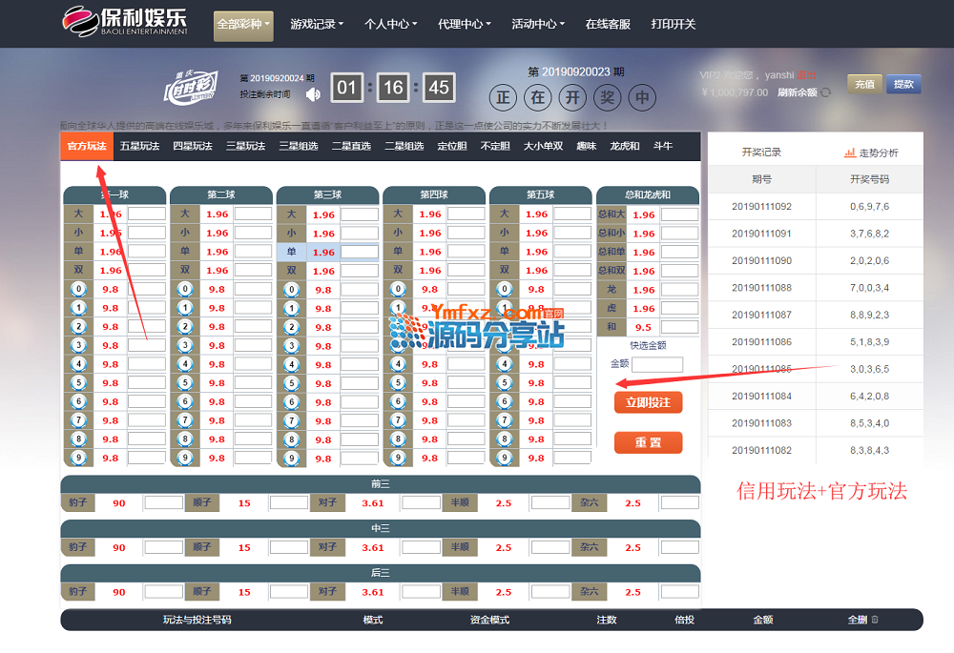Click the 立即投注 bet button
The height and width of the screenshot is (653, 954).
648,402
